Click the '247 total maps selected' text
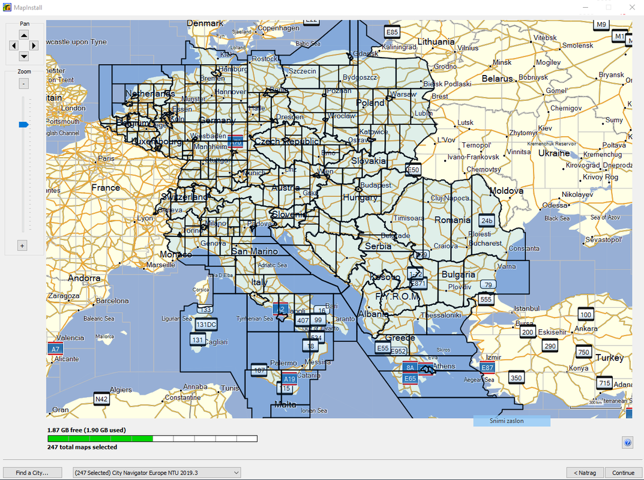Screen dimensions: 644x480 point(82,447)
